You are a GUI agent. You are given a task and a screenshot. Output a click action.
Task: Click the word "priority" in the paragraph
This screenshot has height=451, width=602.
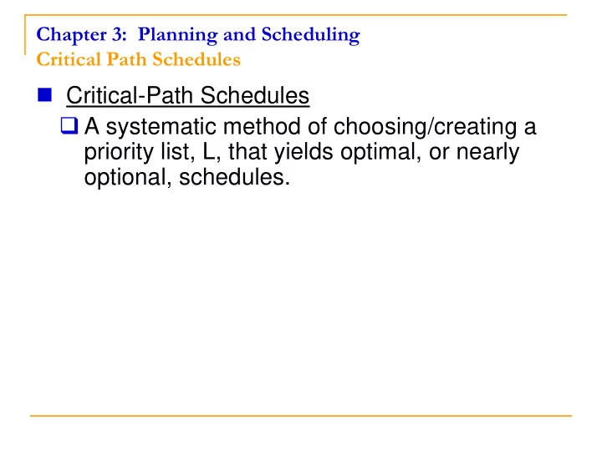click(x=119, y=153)
